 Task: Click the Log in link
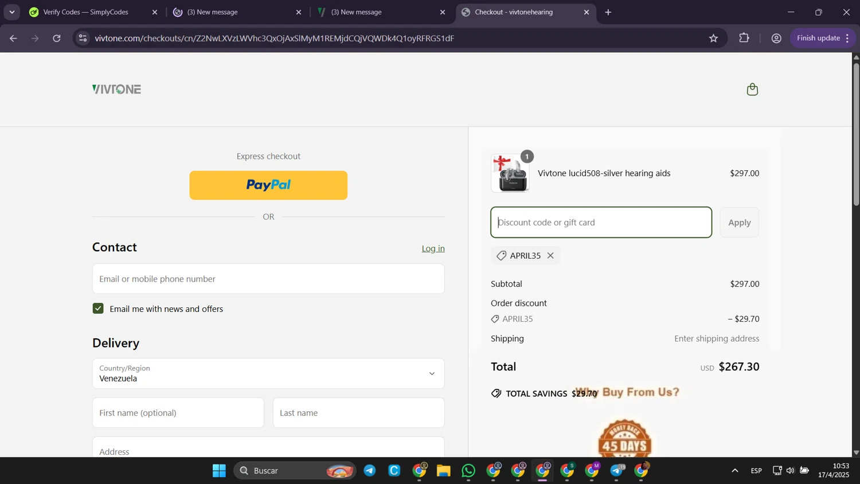pos(433,249)
